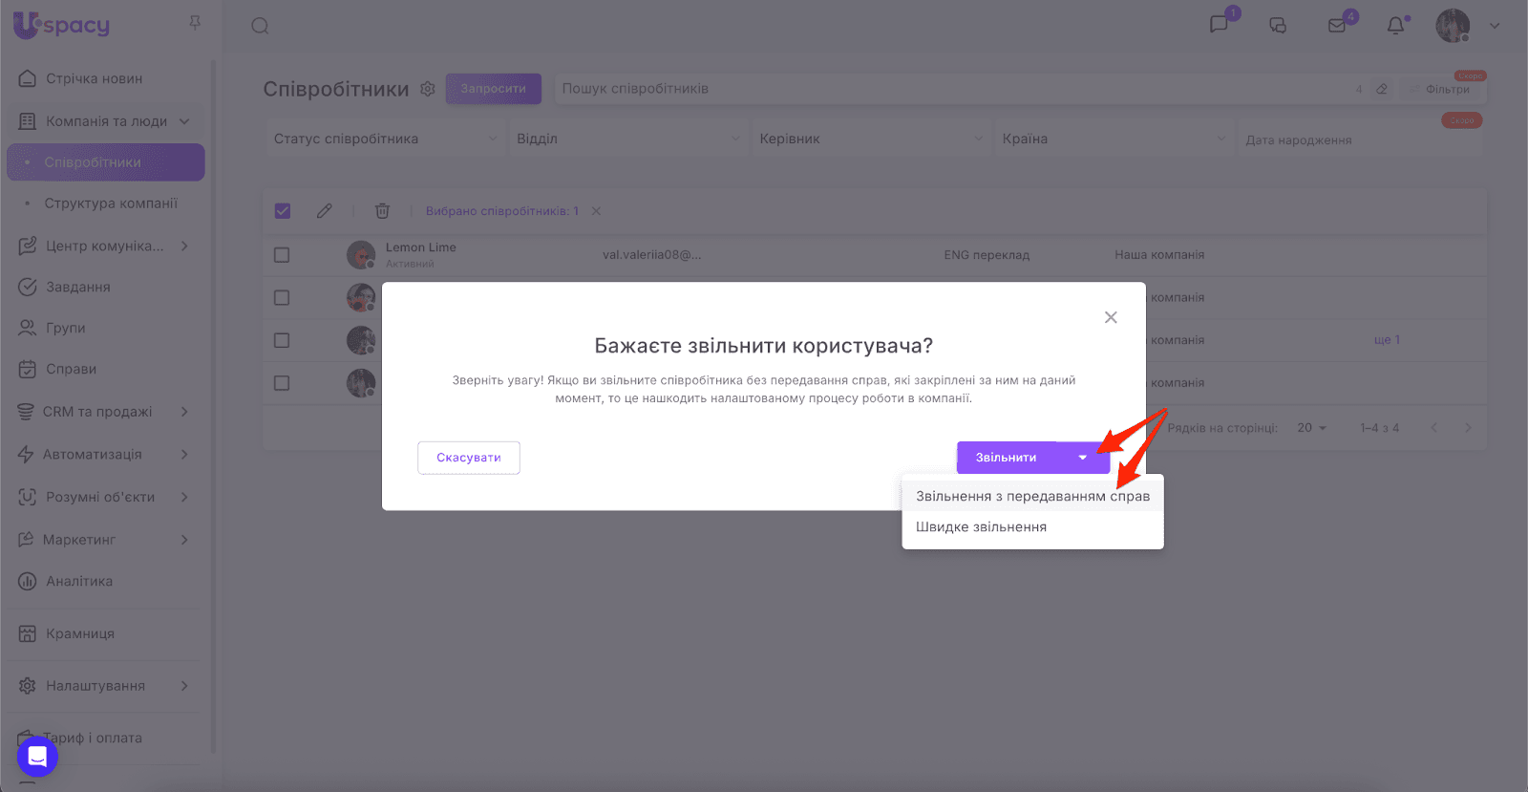1528x792 pixels.
Task: Click the ще 1 link
Action: [x=1387, y=340]
